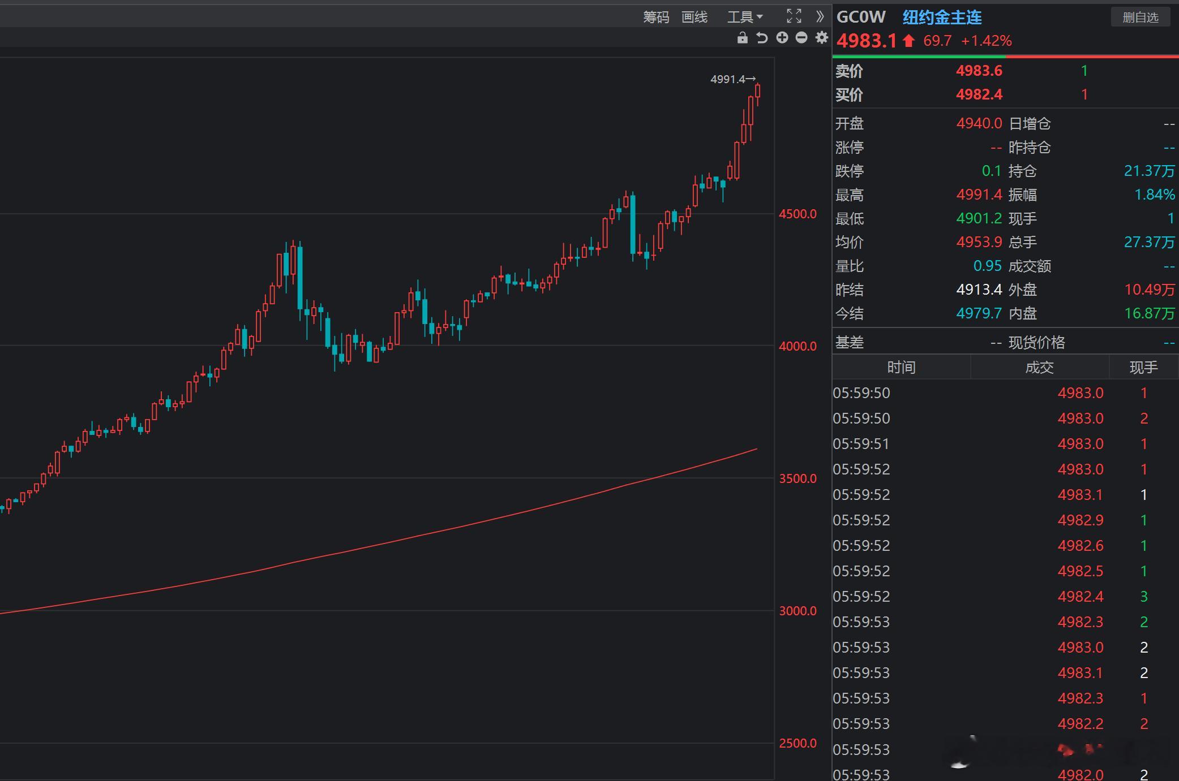Select the 画线 drawing menu item

pyautogui.click(x=694, y=18)
